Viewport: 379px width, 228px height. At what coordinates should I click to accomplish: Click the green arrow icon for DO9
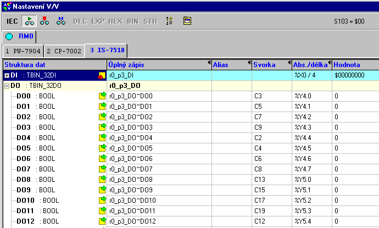click(x=103, y=190)
